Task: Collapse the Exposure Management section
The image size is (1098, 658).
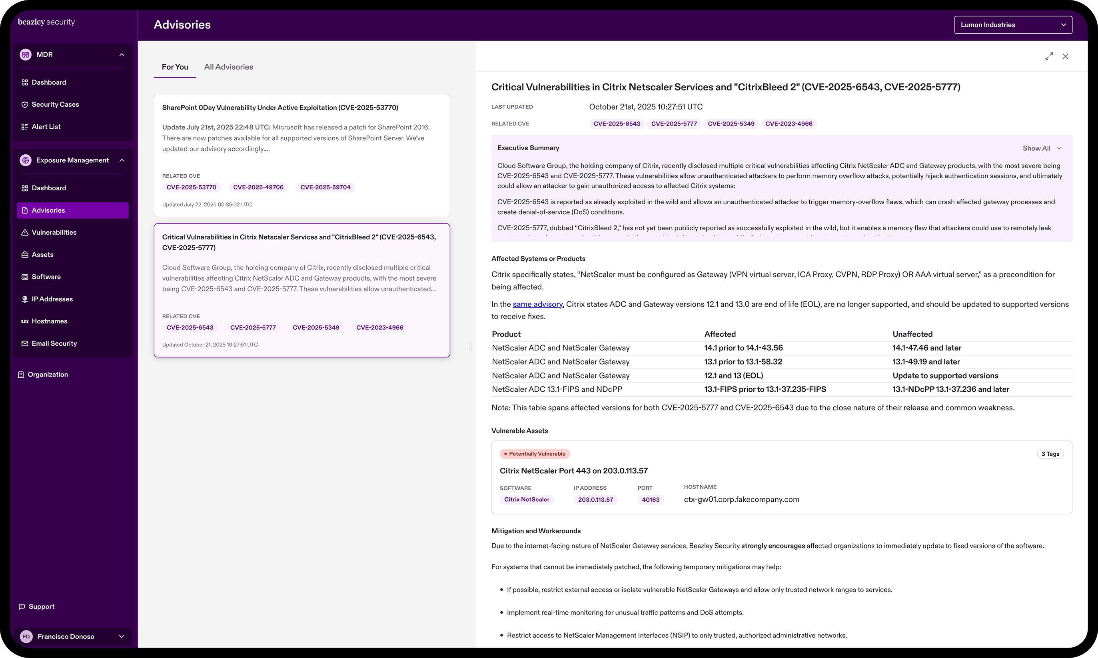Action: click(122, 160)
